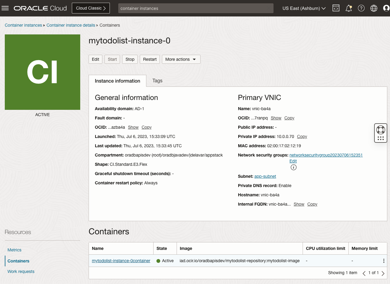
Task: Open Metrics in Resources list
Action: [x=14, y=250]
